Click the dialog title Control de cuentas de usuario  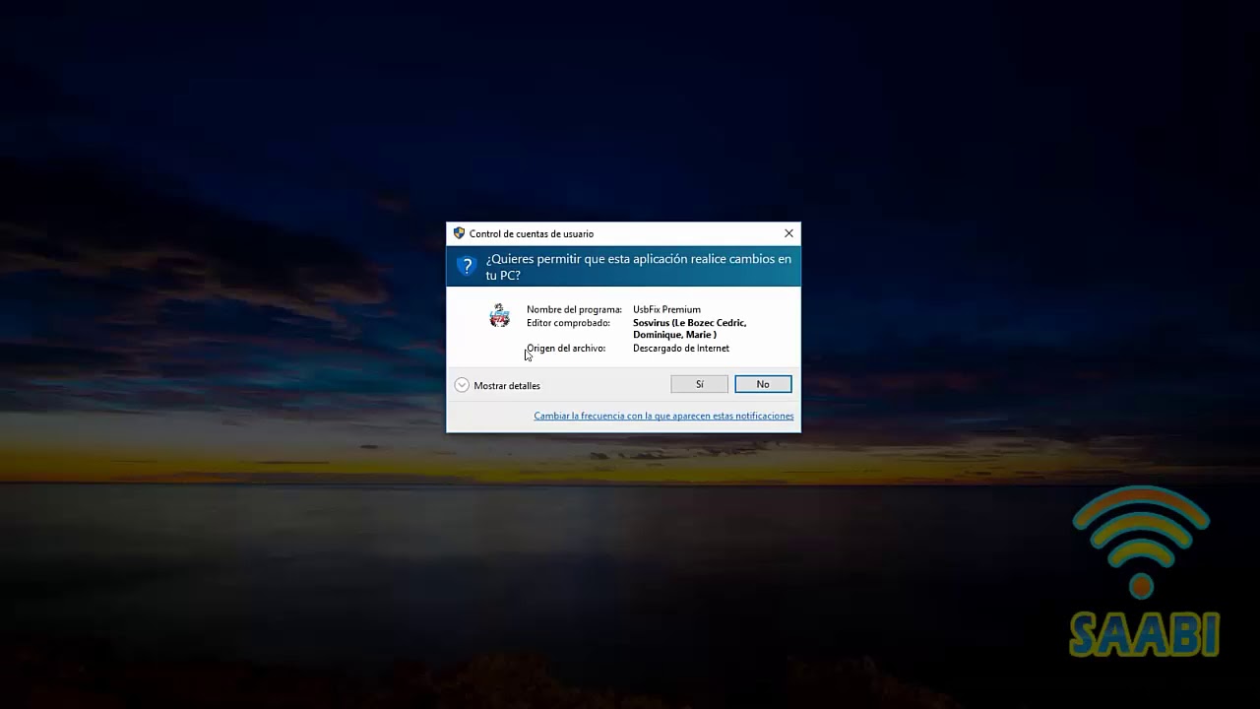point(532,233)
